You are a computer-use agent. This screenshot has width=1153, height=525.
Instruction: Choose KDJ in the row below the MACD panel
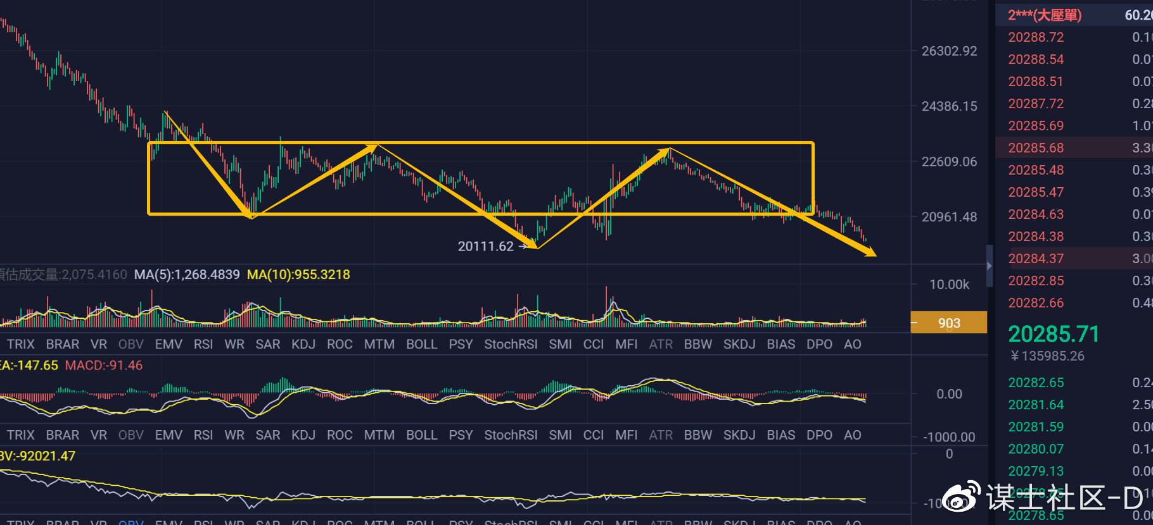[x=303, y=435]
